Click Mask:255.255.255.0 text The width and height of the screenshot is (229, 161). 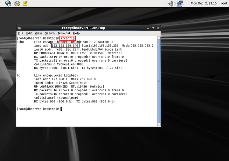tap(138, 45)
